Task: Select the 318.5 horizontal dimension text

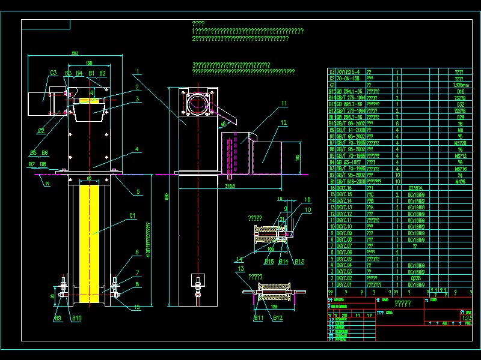Action: [x=230, y=186]
